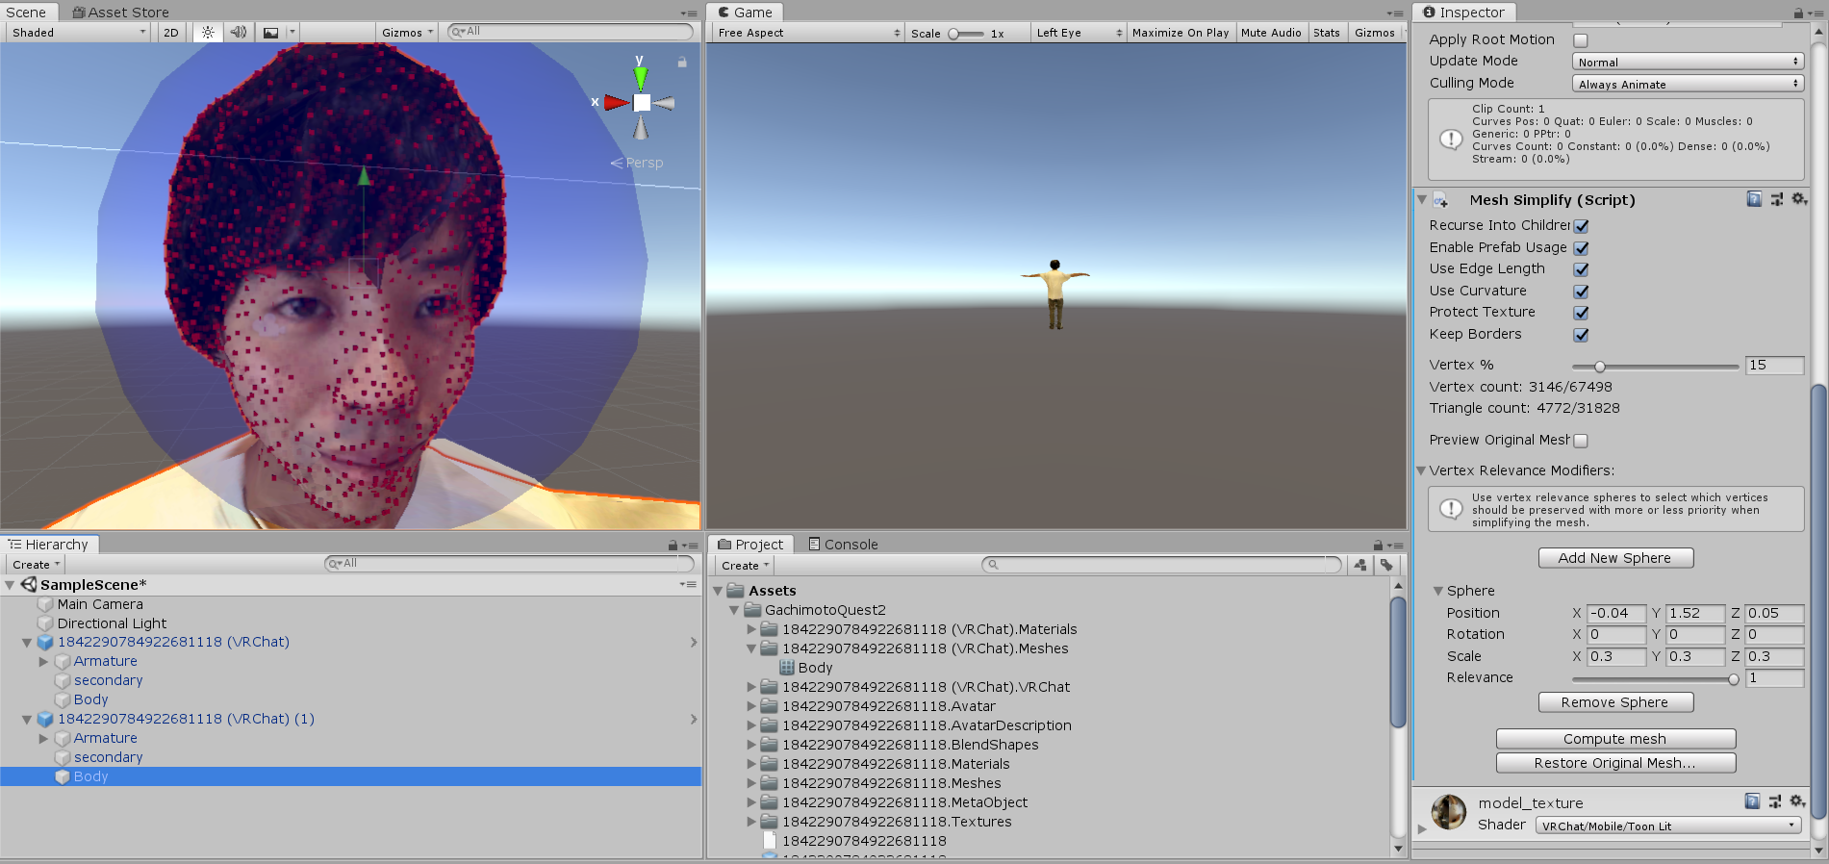This screenshot has height=864, width=1829.
Task: Open Mesh Simplify preset icon
Action: [x=1776, y=199]
